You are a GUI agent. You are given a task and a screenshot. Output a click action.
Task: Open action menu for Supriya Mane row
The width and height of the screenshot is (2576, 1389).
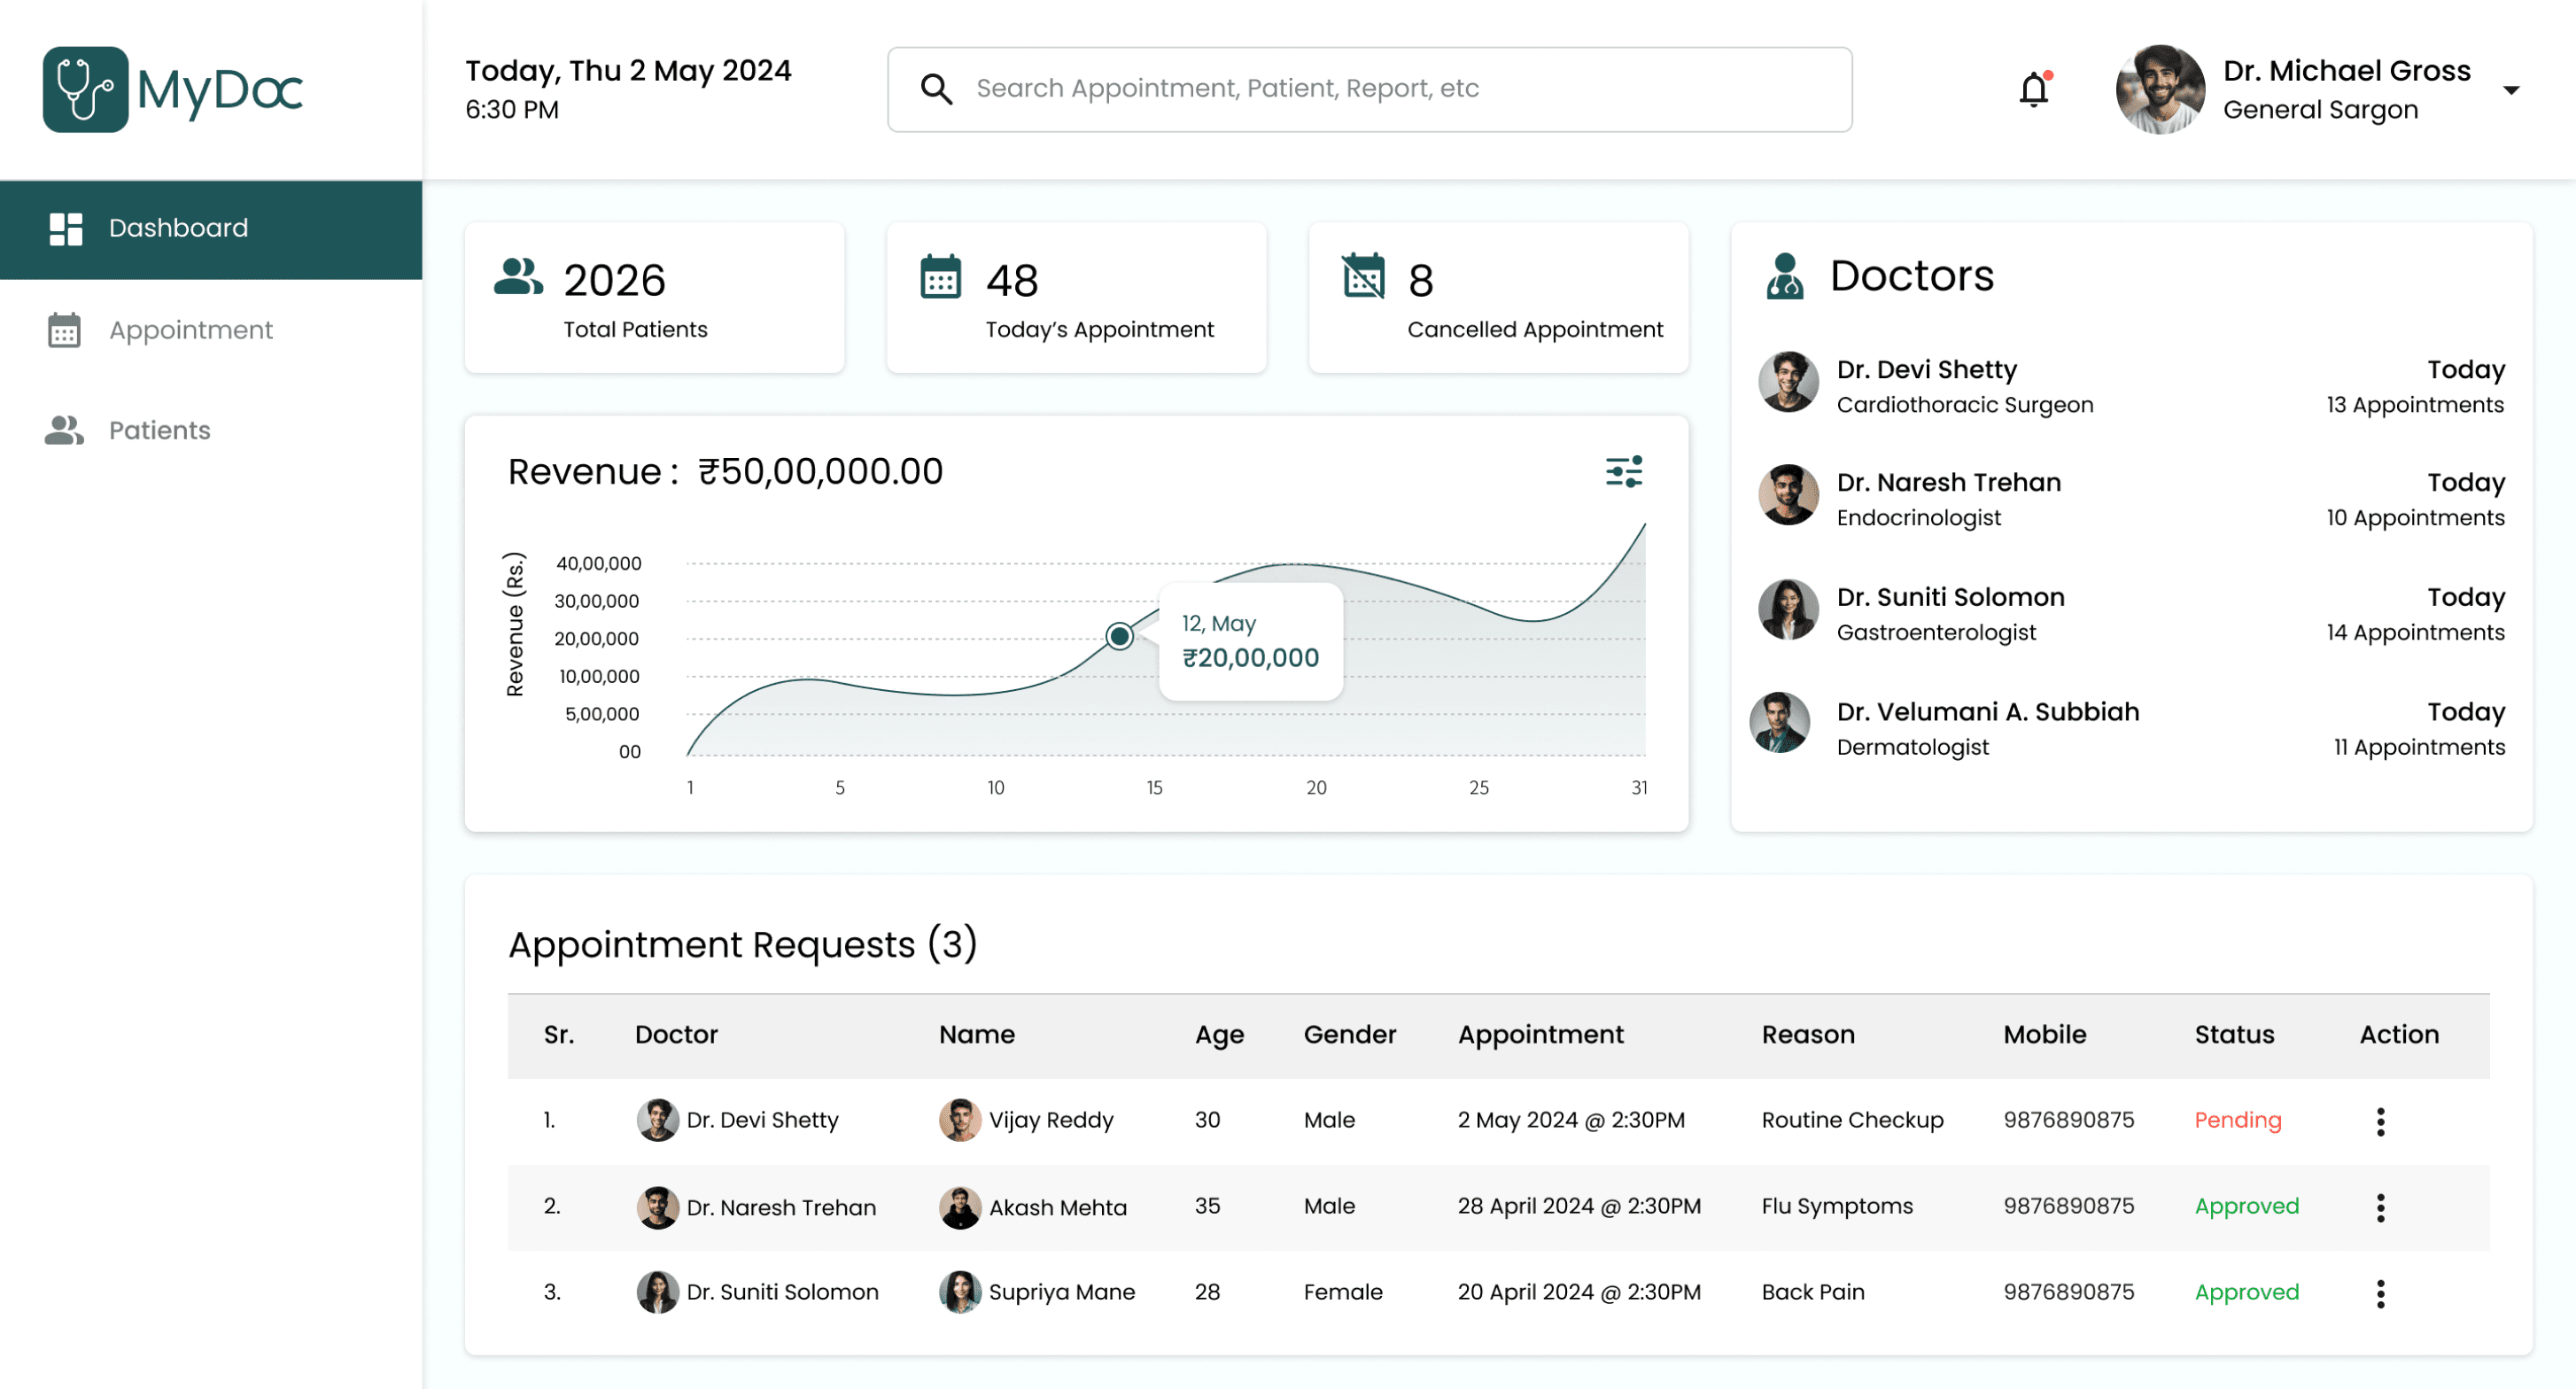tap(2380, 1293)
